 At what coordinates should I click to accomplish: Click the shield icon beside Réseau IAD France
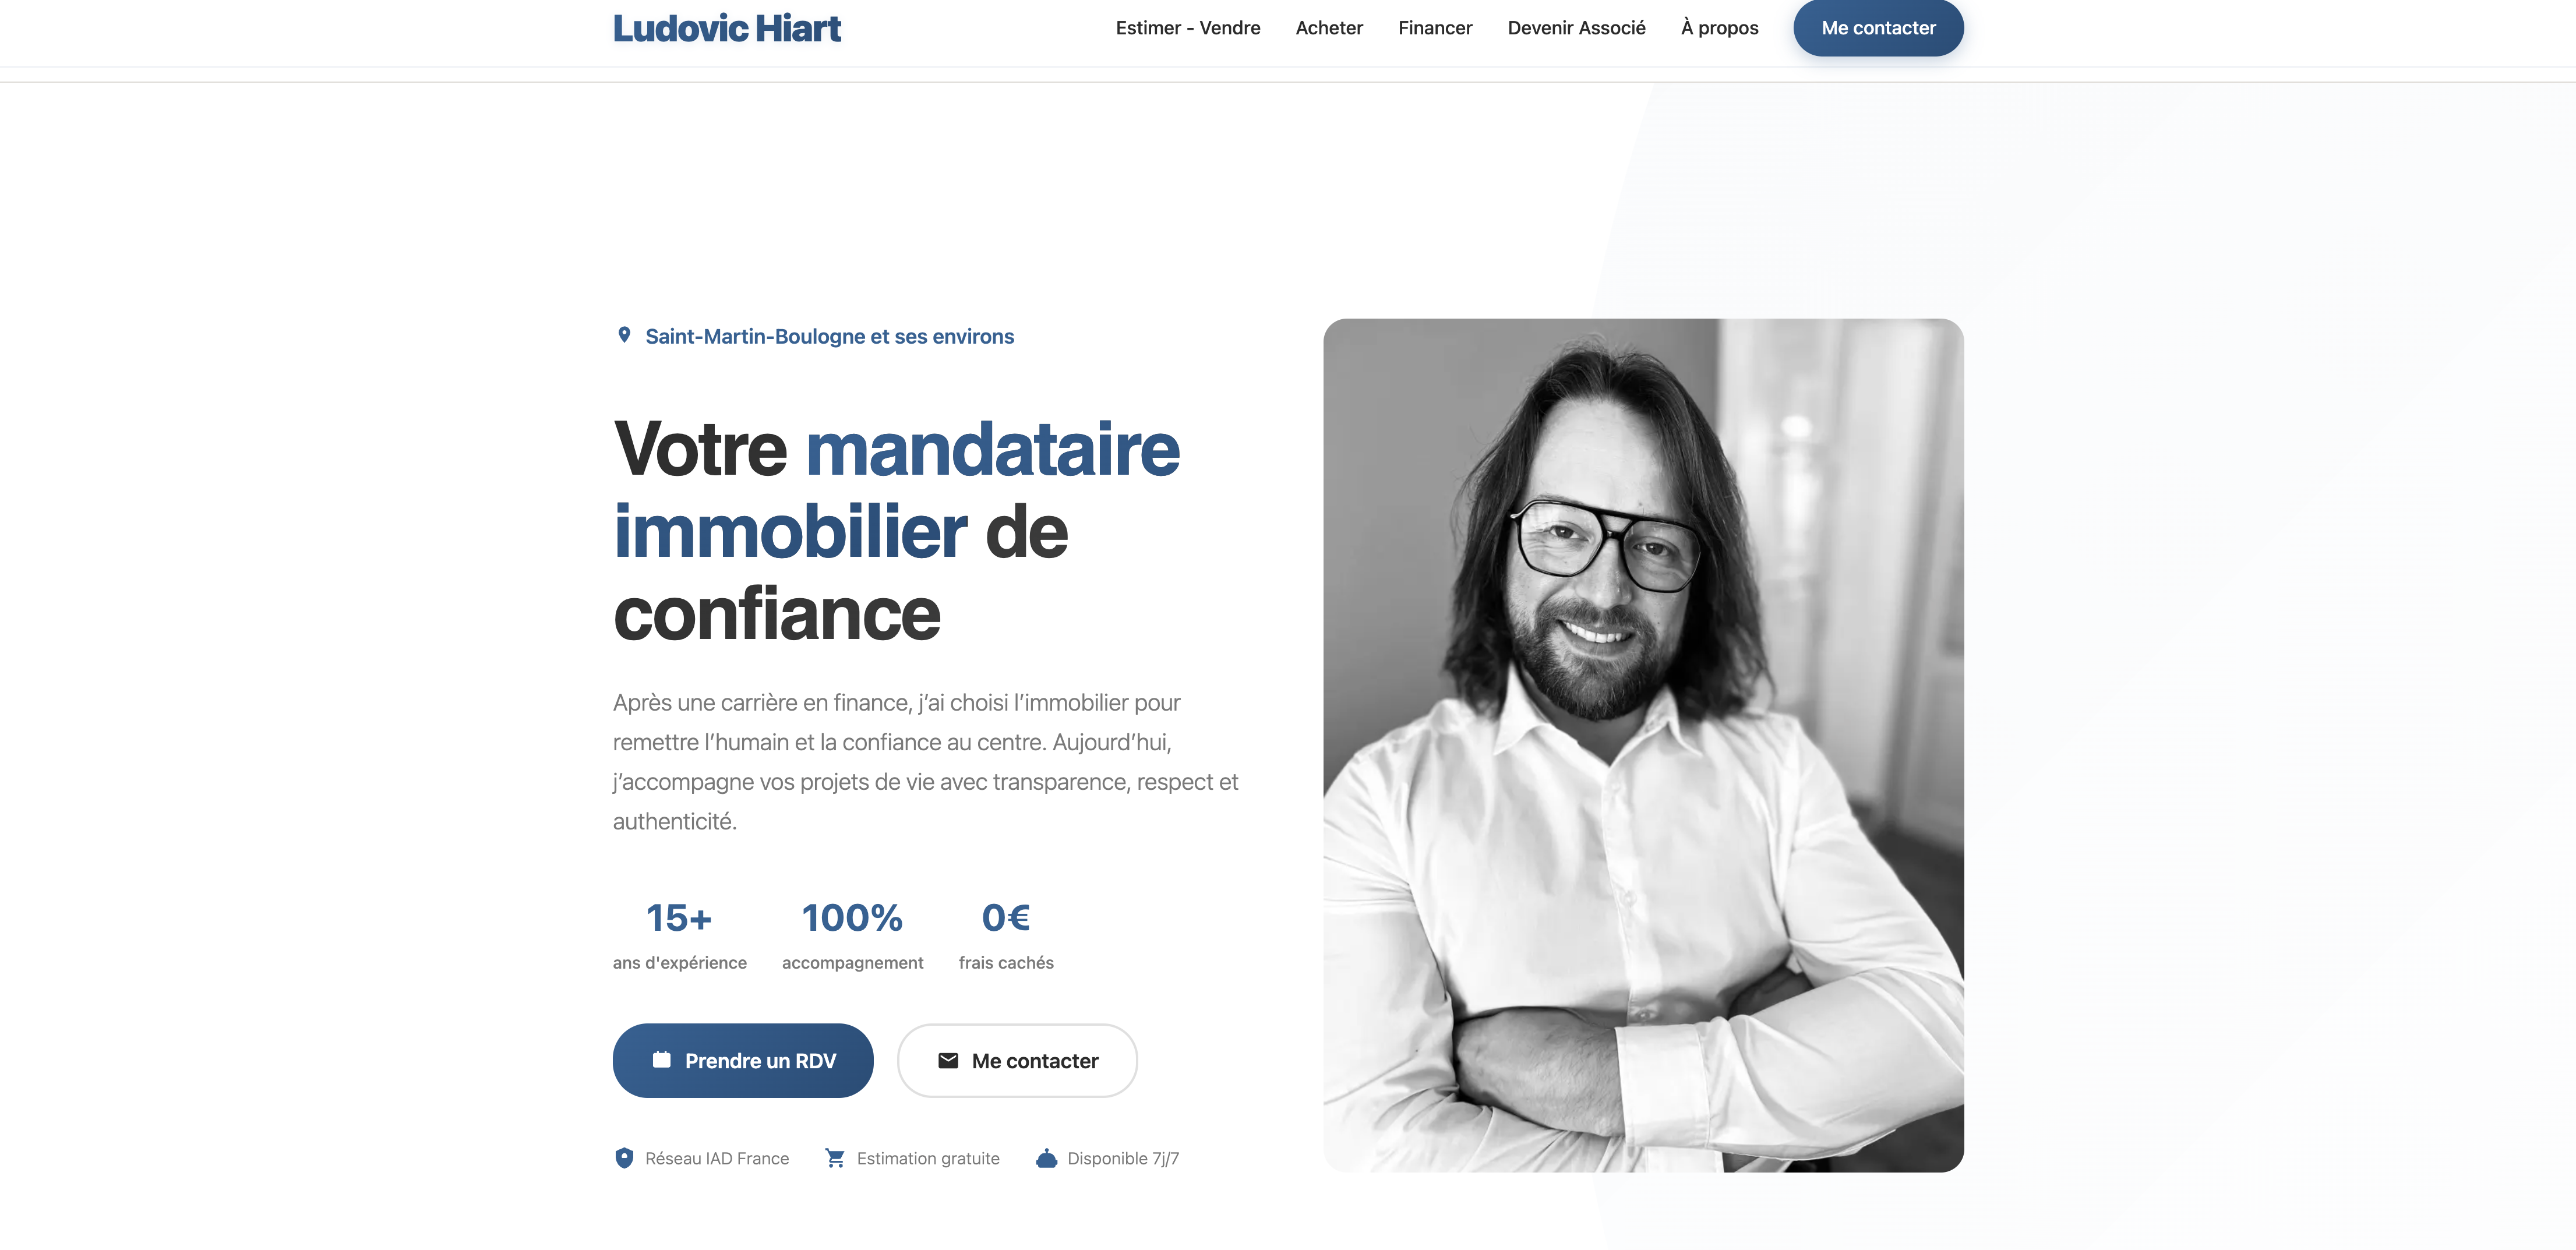point(624,1157)
